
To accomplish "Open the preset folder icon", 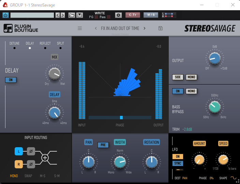I will point(72,15).
